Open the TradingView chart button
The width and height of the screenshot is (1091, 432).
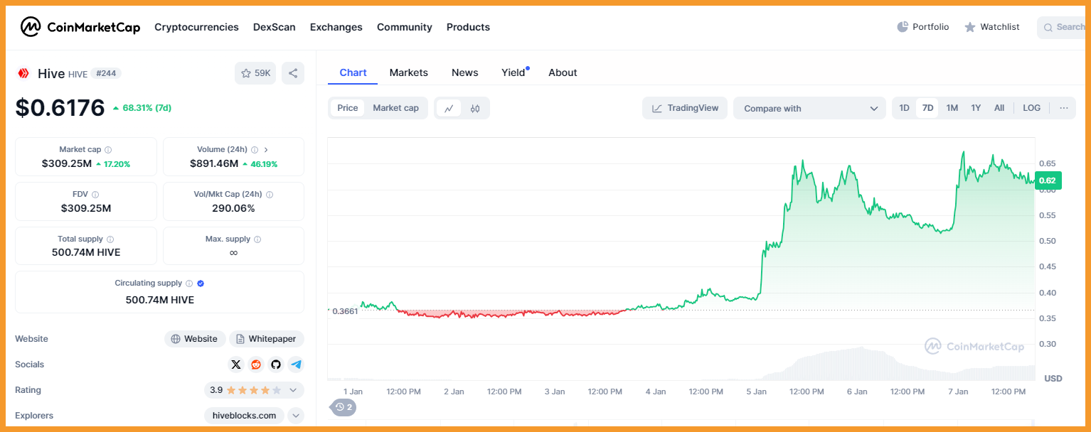[x=685, y=108]
